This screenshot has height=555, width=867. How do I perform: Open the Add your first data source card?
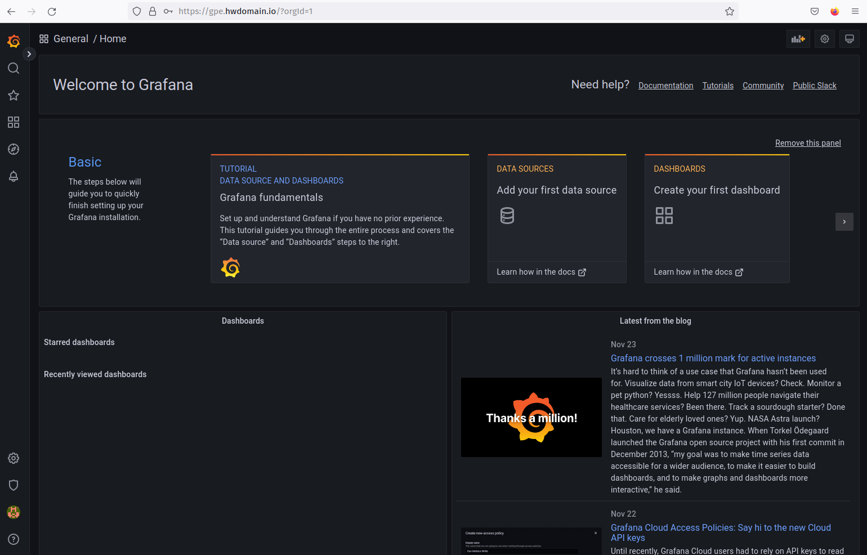click(x=557, y=218)
